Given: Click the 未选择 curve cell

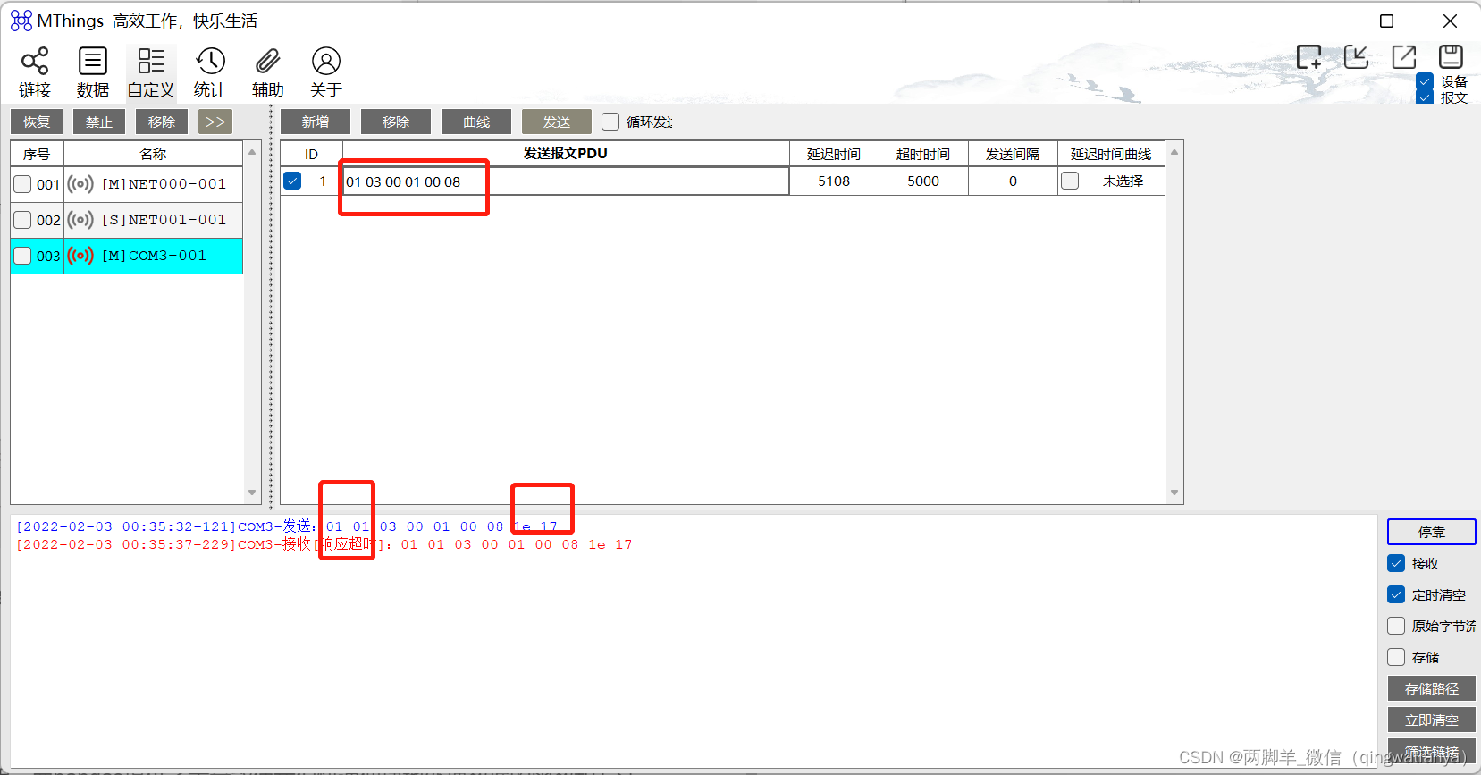Looking at the screenshot, I should point(1123,181).
